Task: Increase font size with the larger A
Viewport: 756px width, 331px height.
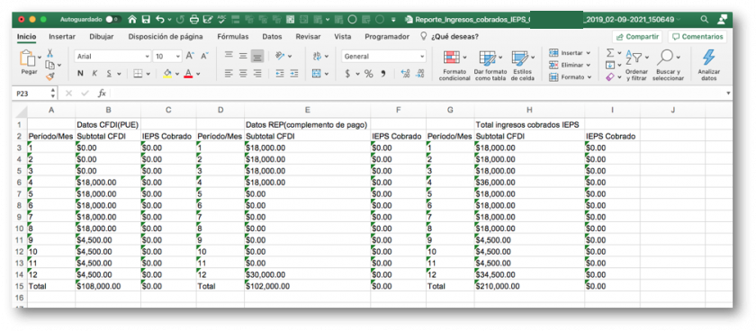Action: [190, 56]
